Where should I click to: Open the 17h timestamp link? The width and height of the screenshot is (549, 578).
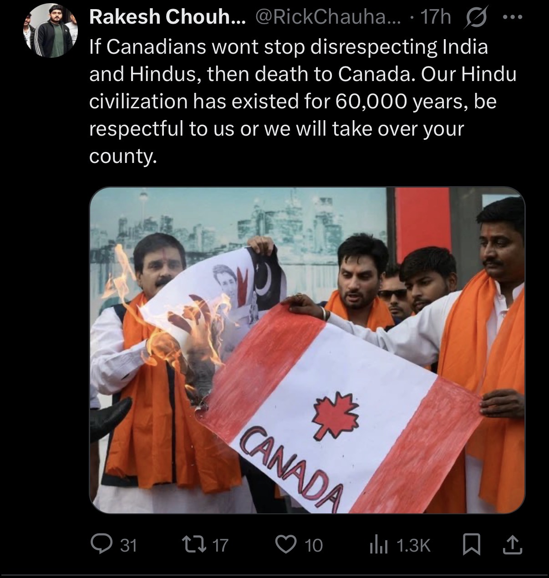(x=436, y=17)
